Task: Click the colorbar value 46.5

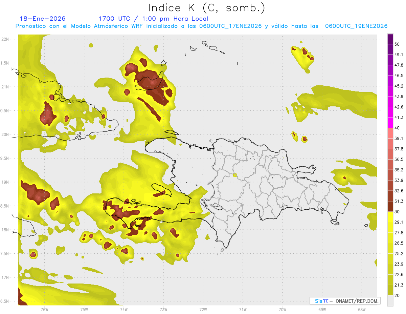Action: [399, 76]
